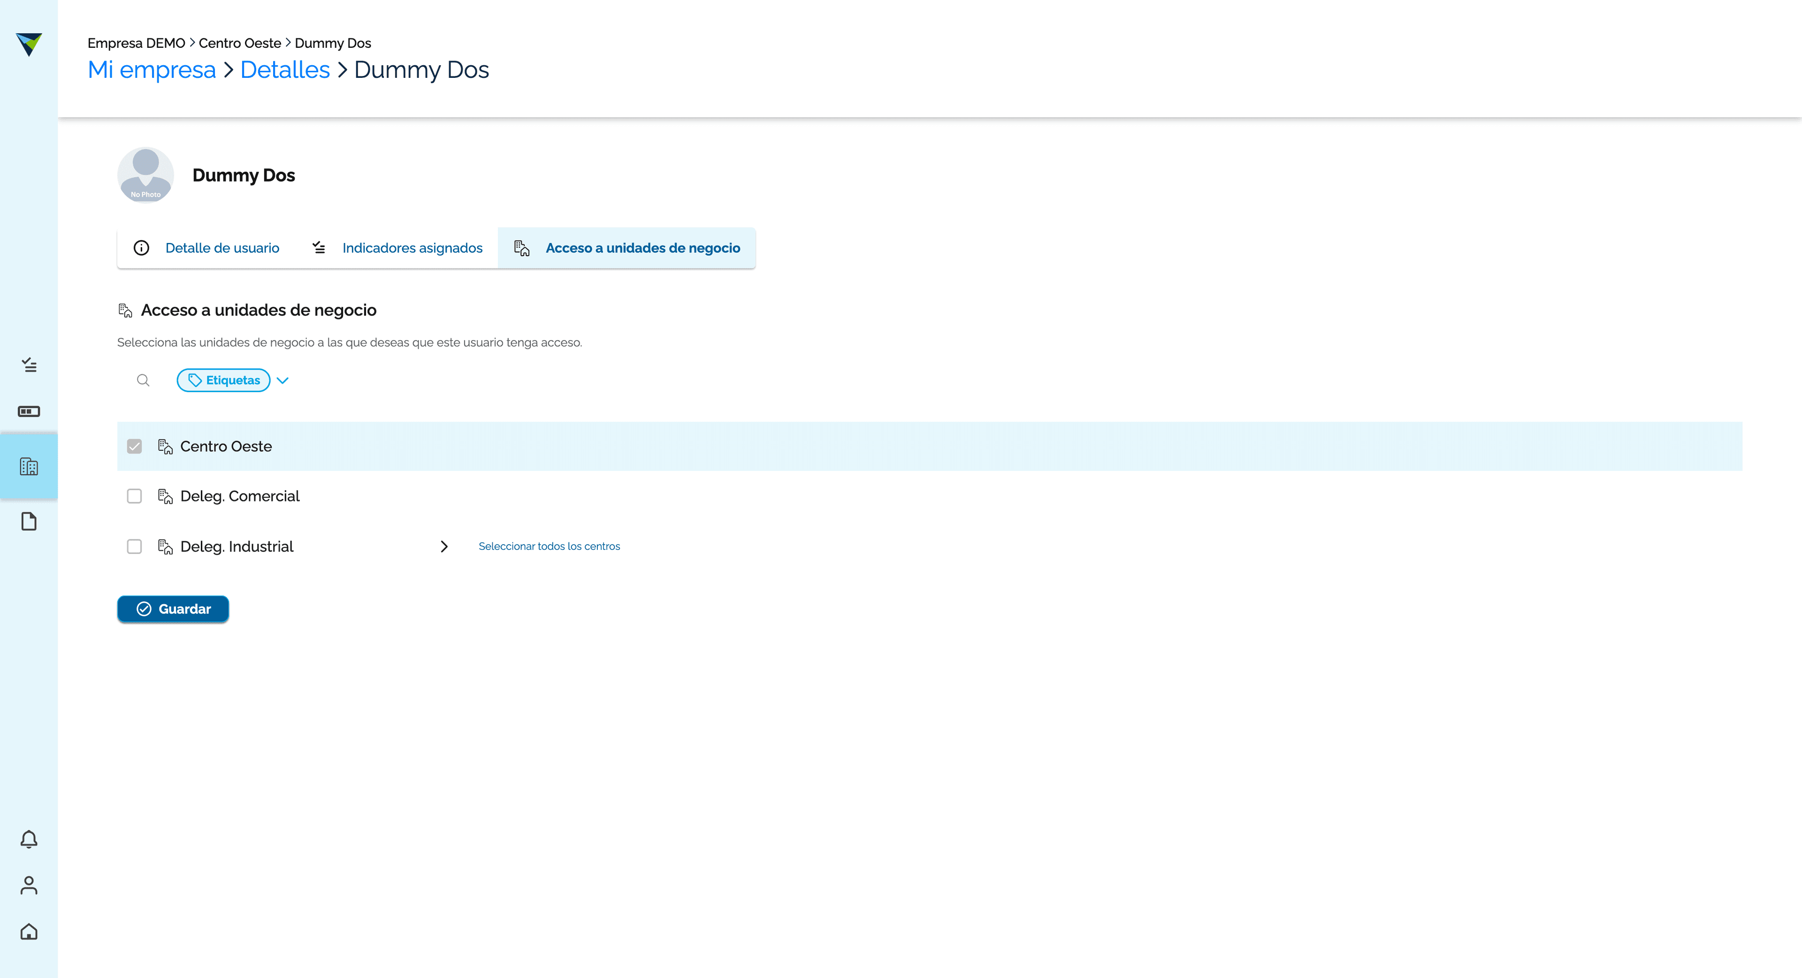Image resolution: width=1802 pixels, height=978 pixels.
Task: Click the Centro Oeste row label
Action: [226, 447]
